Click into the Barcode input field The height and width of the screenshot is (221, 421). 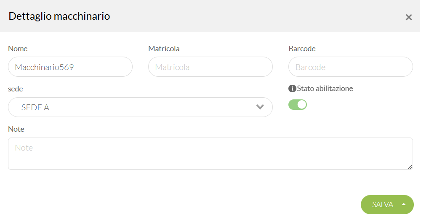tap(351, 67)
